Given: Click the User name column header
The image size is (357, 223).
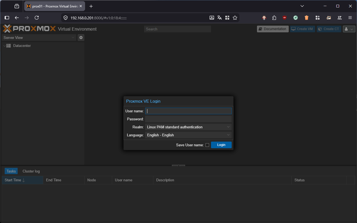Looking at the screenshot, I should [x=132, y=180].
